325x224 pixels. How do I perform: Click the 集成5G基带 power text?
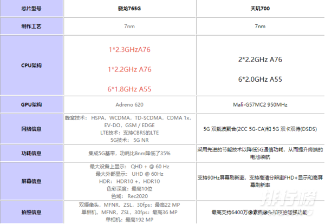click(x=129, y=154)
